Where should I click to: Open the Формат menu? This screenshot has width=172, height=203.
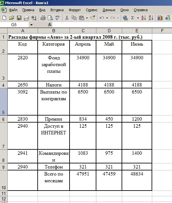75,10
